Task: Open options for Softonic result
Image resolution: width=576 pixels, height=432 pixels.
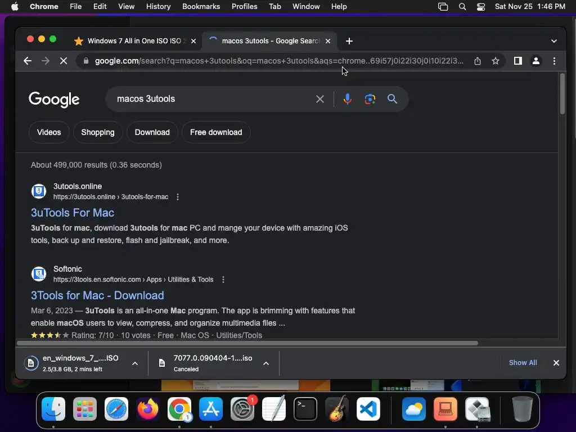Action: [223, 280]
